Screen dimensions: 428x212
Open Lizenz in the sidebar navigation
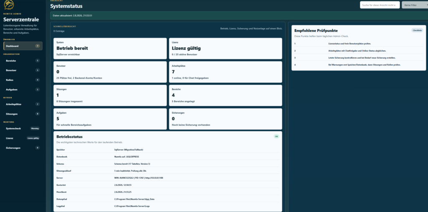pos(23,138)
